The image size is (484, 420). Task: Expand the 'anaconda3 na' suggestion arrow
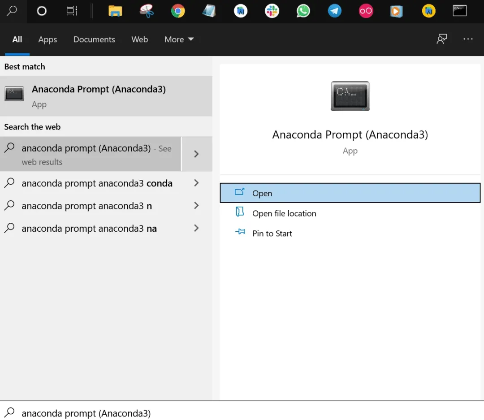(196, 228)
